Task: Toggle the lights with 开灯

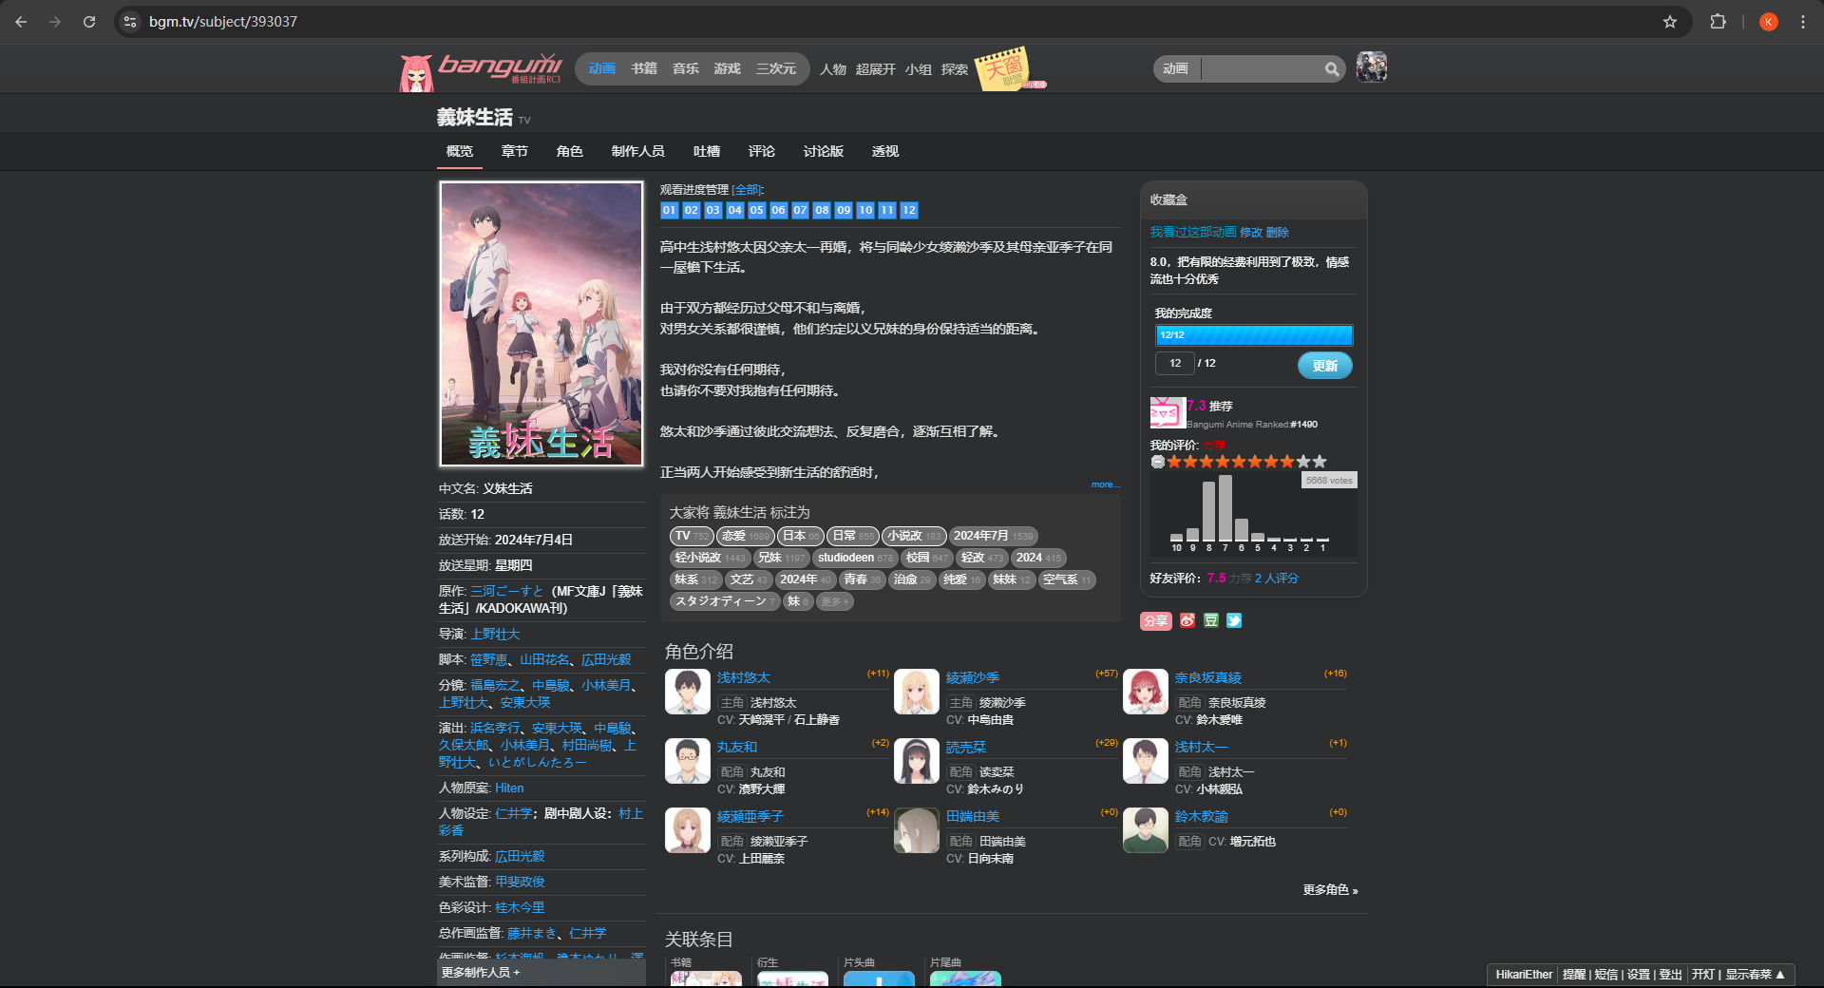Action: coord(1702,975)
